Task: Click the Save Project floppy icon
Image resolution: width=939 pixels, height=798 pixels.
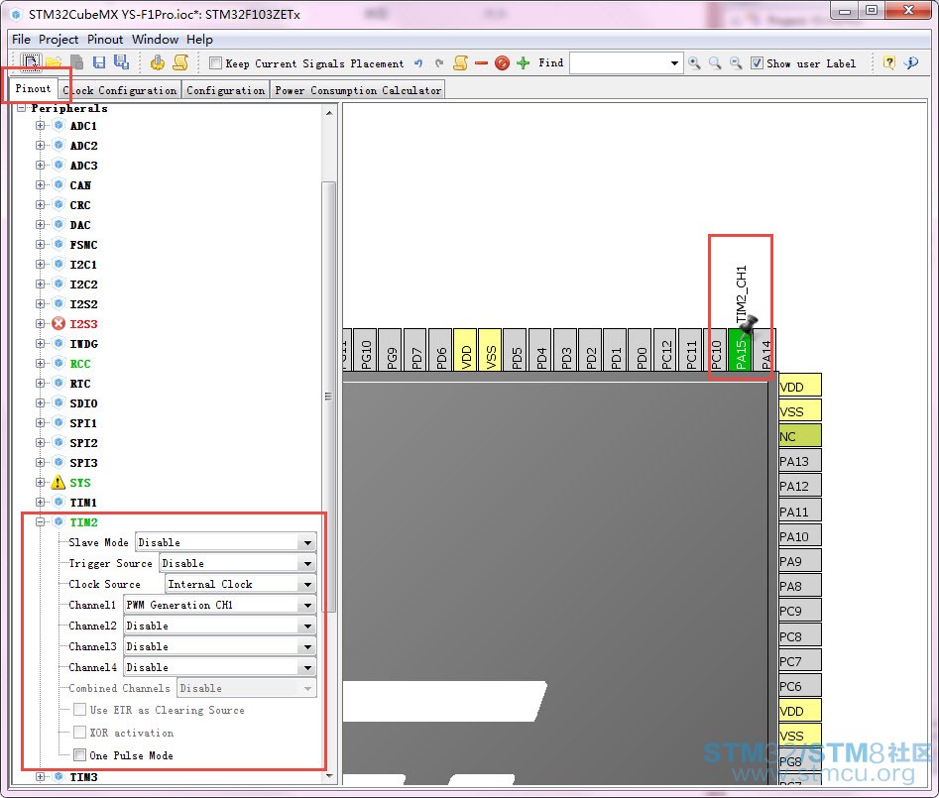Action: click(x=99, y=62)
